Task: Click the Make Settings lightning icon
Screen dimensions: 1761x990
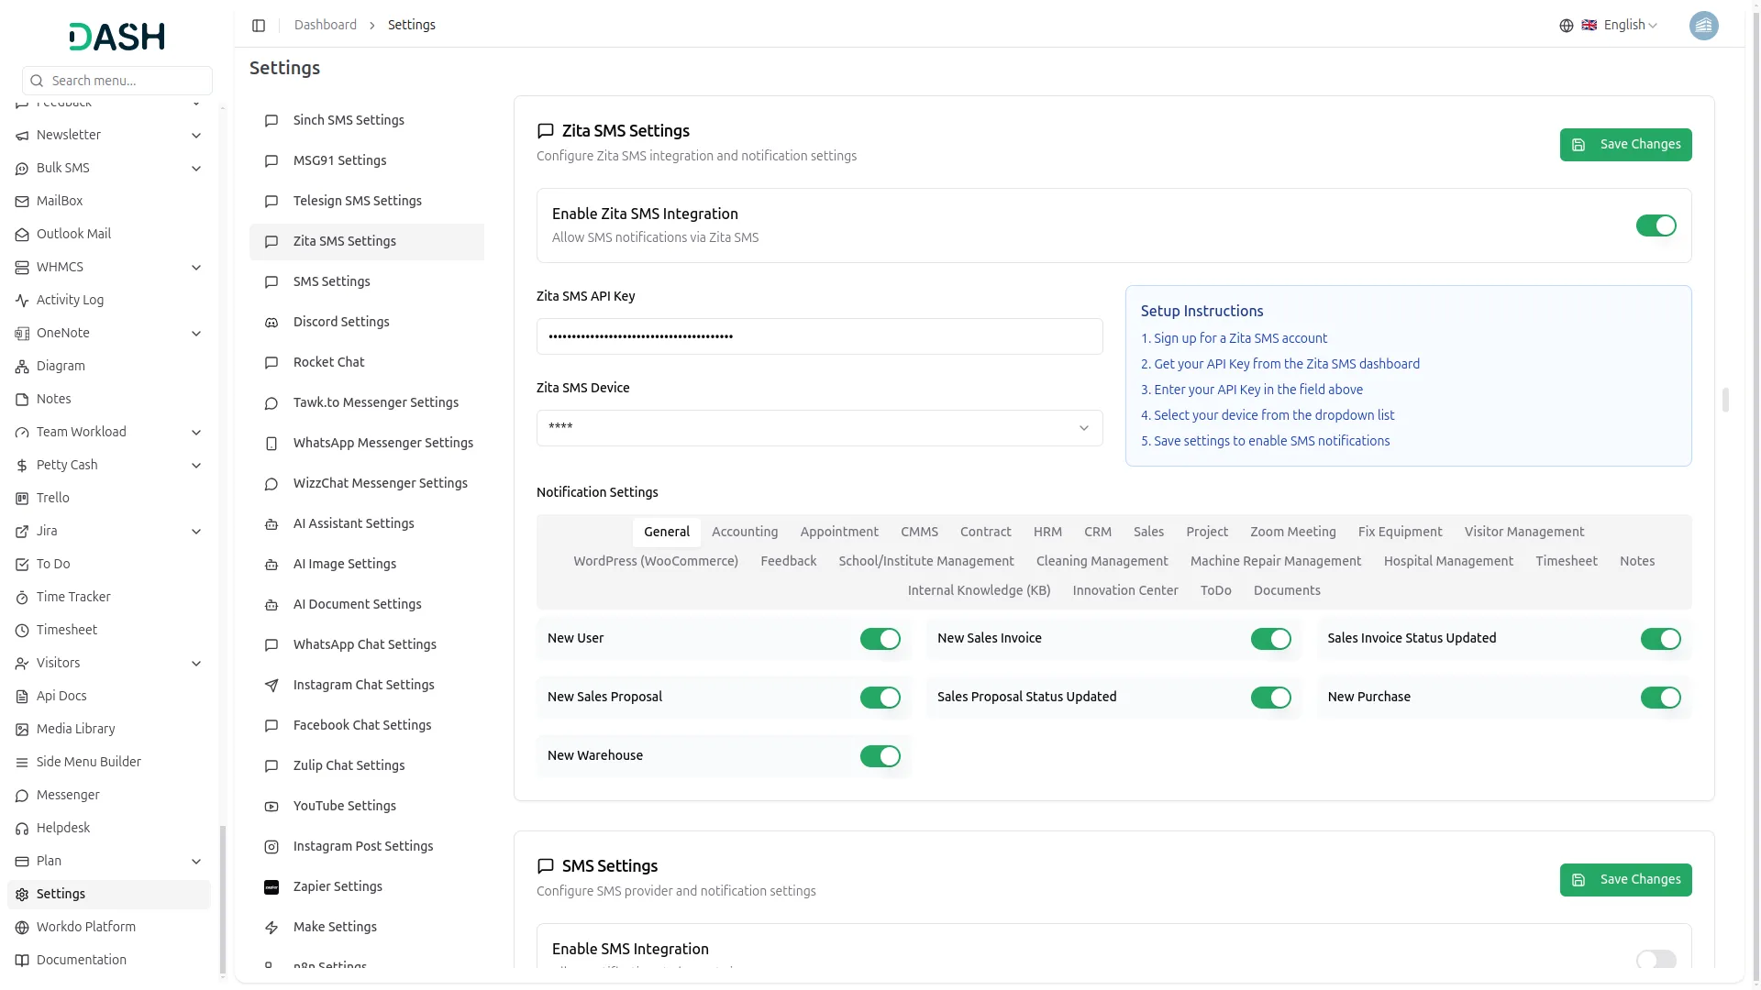Action: [271, 928]
